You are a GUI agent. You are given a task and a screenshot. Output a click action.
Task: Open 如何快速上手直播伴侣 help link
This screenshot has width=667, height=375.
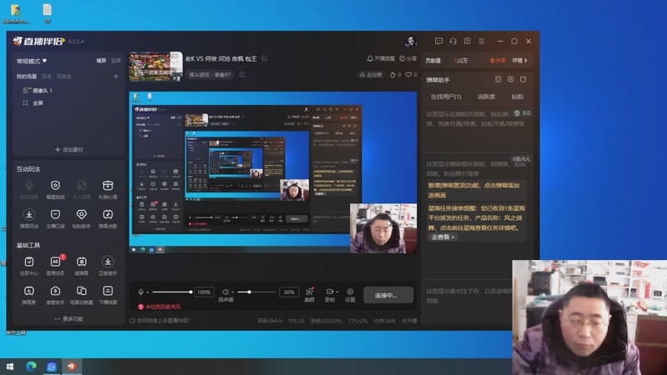[x=160, y=321]
